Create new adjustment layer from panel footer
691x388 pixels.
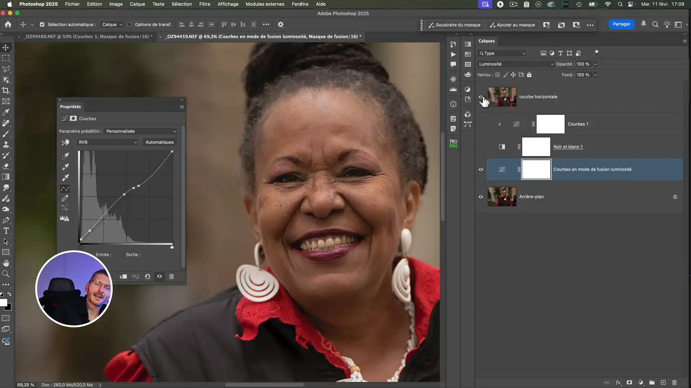tap(641, 382)
